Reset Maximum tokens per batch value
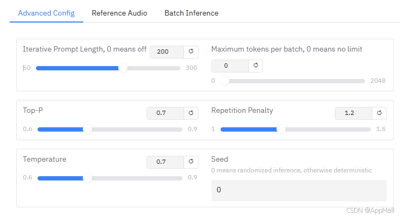 pos(255,66)
